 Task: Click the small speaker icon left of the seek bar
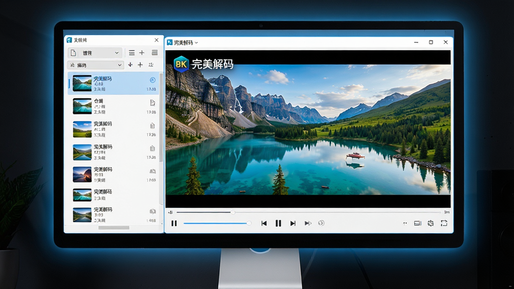[x=171, y=212]
